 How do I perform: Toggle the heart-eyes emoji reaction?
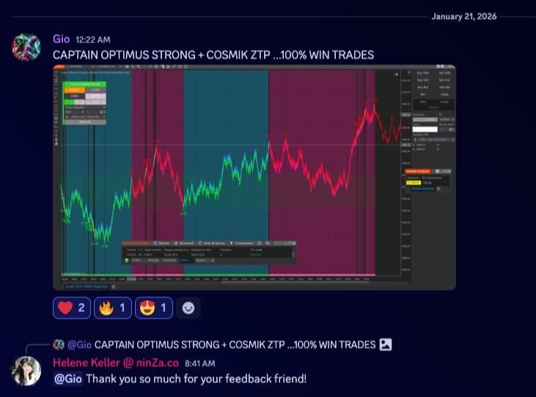point(155,308)
